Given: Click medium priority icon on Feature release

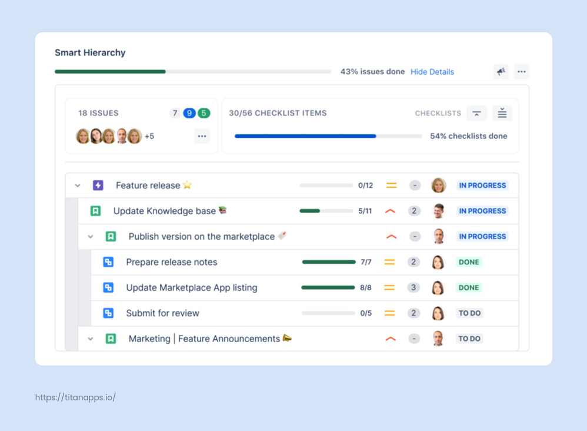Looking at the screenshot, I should click(392, 185).
